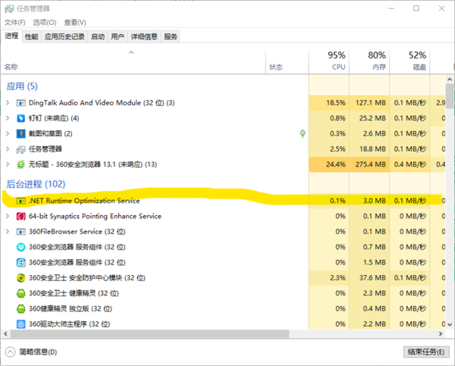This screenshot has width=455, height=366.
Task: Expand the 无标题 - 360安全浏览器 group
Action: (x=8, y=164)
